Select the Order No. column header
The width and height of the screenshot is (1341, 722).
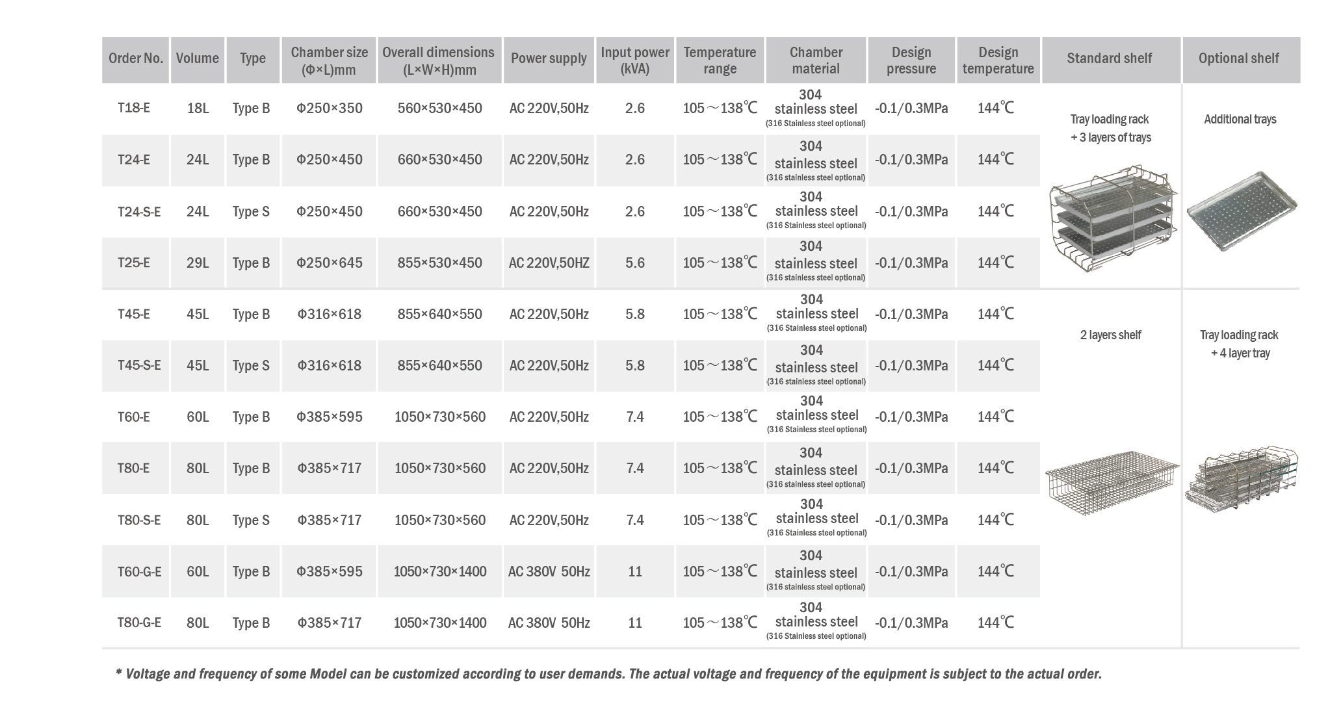point(136,60)
